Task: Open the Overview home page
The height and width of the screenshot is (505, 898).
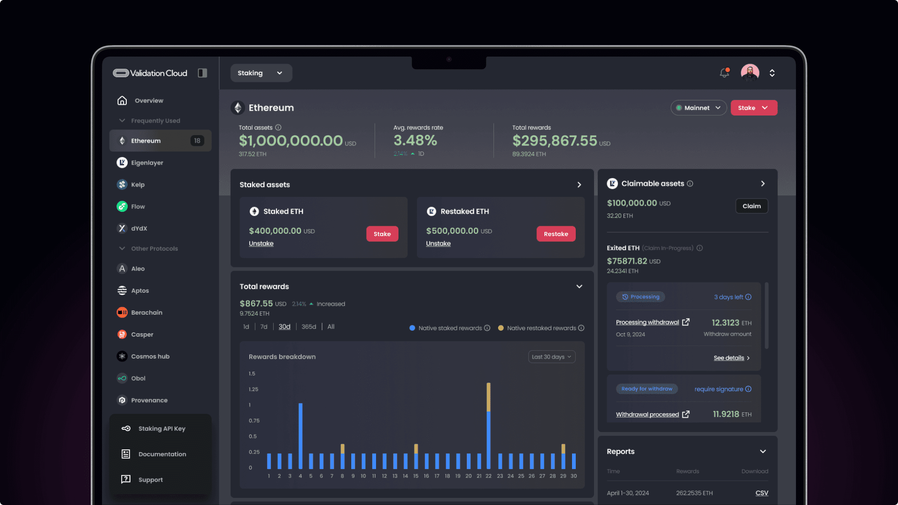Action: click(148, 101)
